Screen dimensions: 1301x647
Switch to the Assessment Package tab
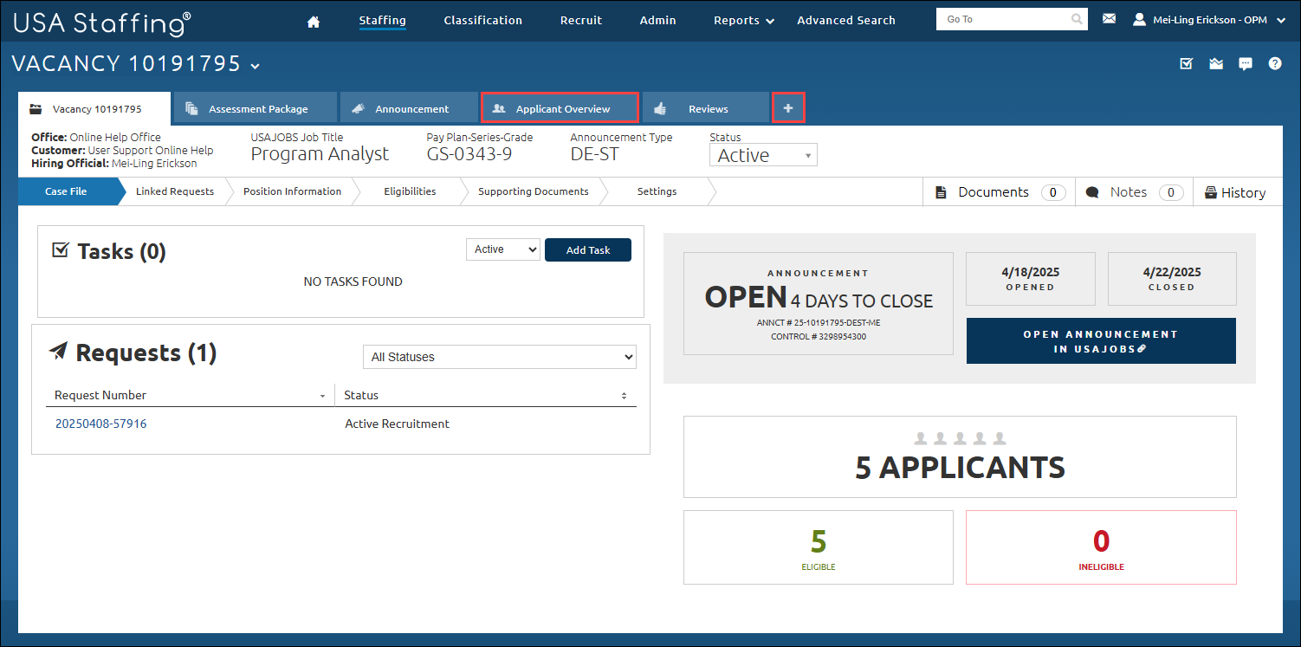point(255,108)
